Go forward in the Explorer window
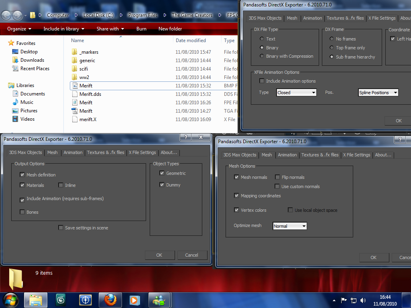Screen dimensions: 411x308 point(17,16)
